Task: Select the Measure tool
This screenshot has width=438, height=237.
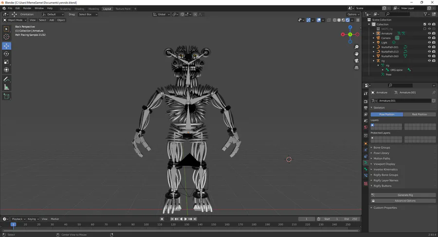Action: pyautogui.click(x=6, y=87)
